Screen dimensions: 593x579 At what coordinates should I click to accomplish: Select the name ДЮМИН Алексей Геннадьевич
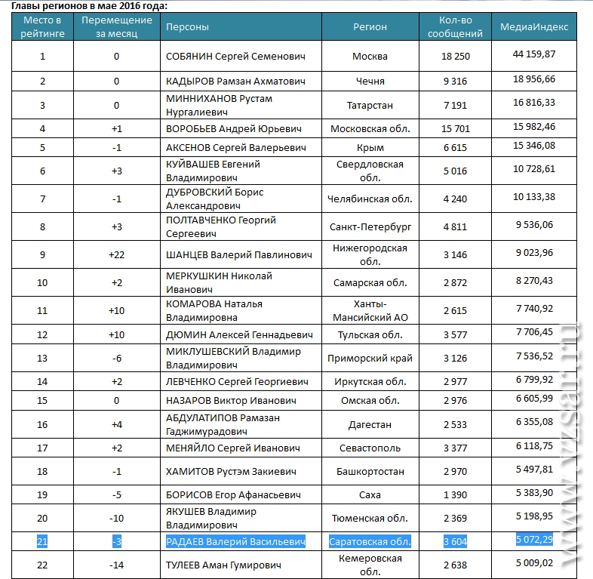pos(239,335)
